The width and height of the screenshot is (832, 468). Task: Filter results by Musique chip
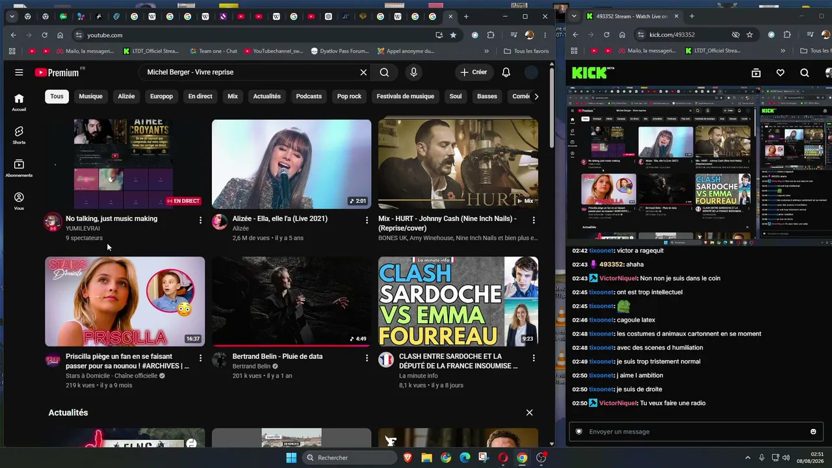[90, 96]
